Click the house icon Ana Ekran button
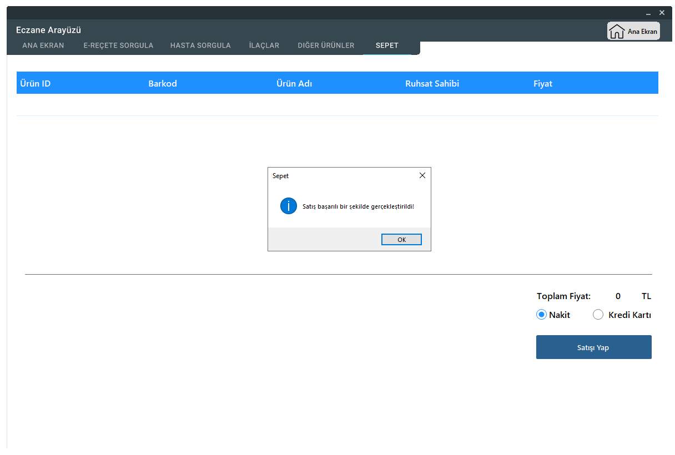The image size is (675, 455). tap(633, 31)
